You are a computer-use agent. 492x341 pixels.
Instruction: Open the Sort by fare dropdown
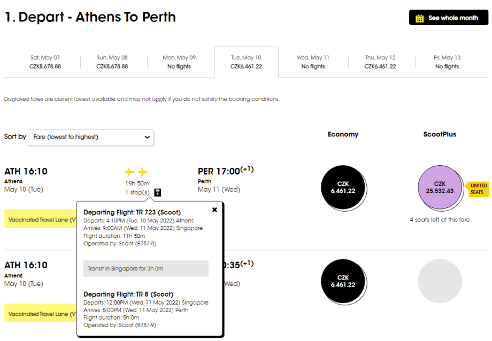pyautogui.click(x=90, y=137)
